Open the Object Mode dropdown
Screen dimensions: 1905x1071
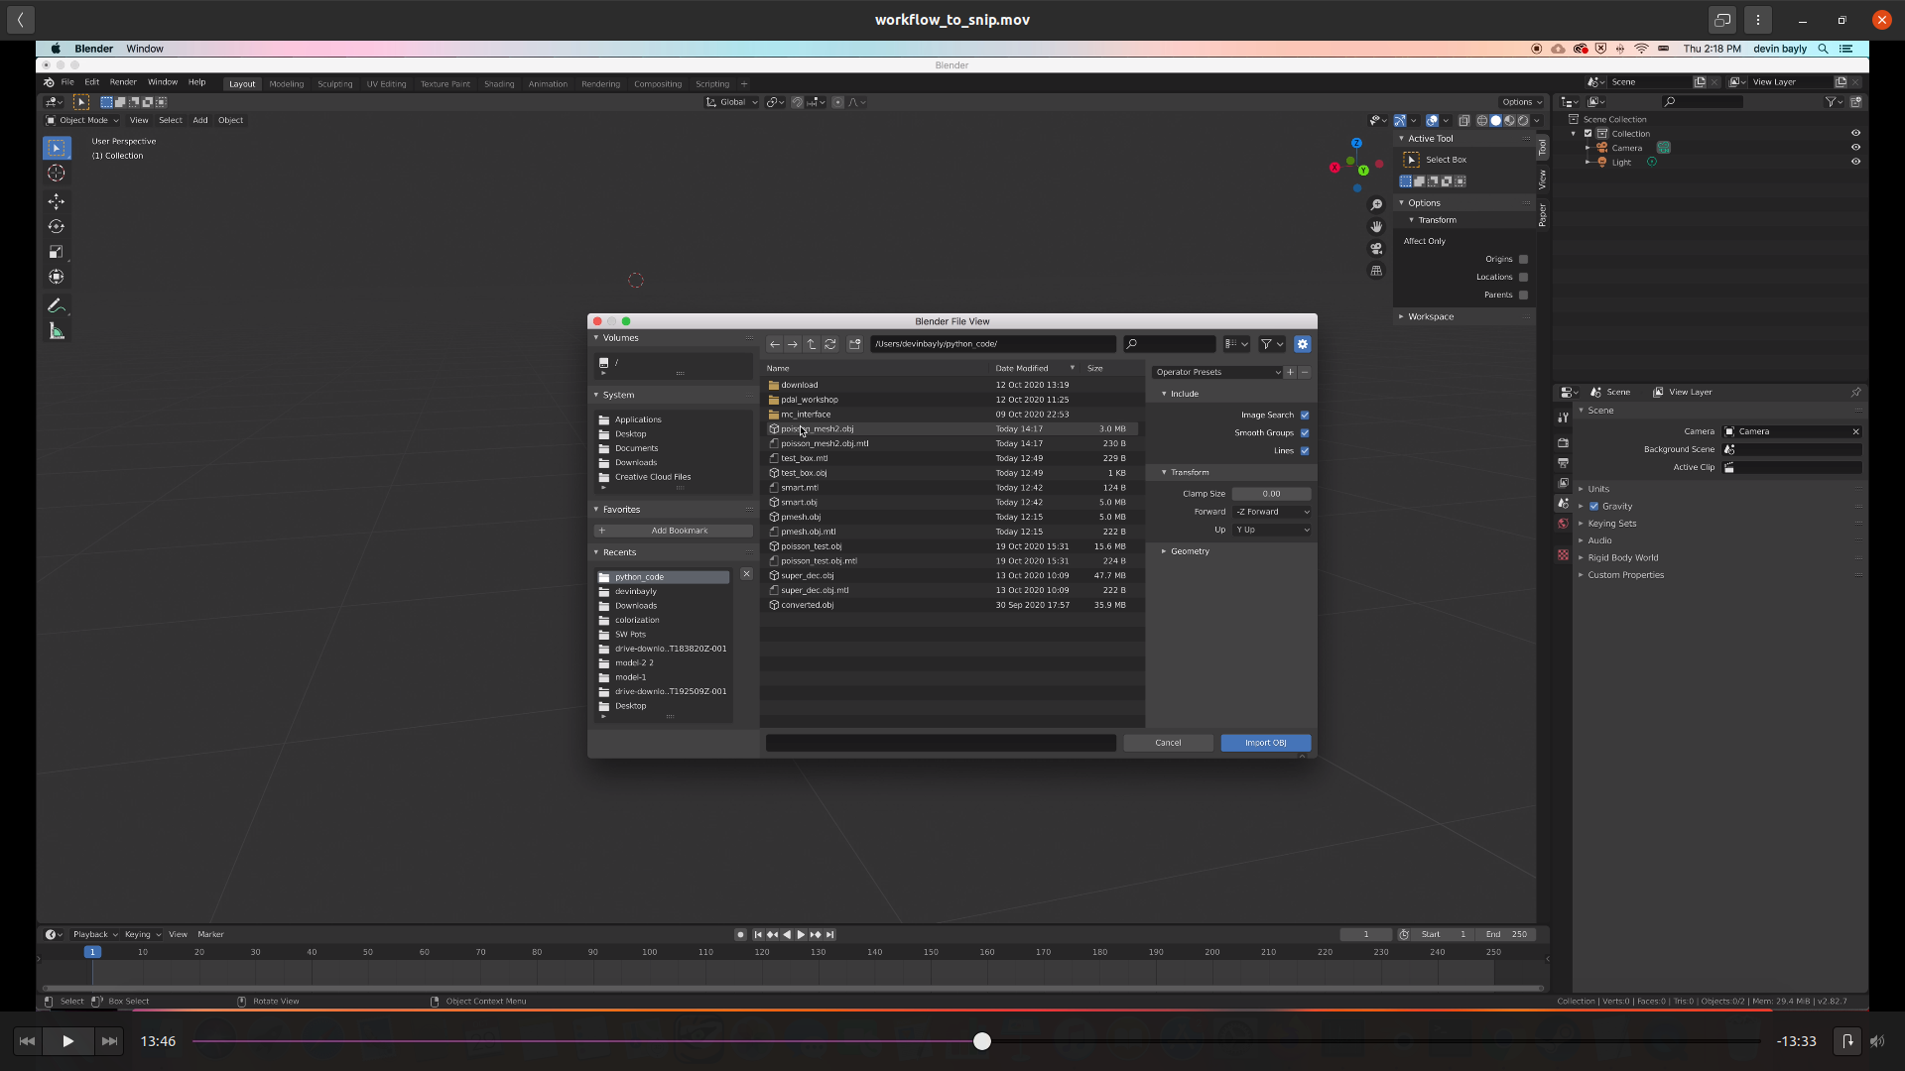coord(82,121)
